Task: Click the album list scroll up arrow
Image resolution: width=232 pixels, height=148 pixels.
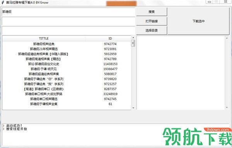Action: point(133,38)
